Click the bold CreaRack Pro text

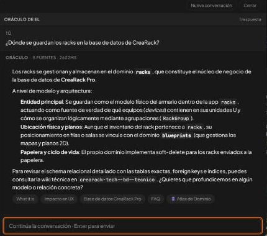click(78, 80)
